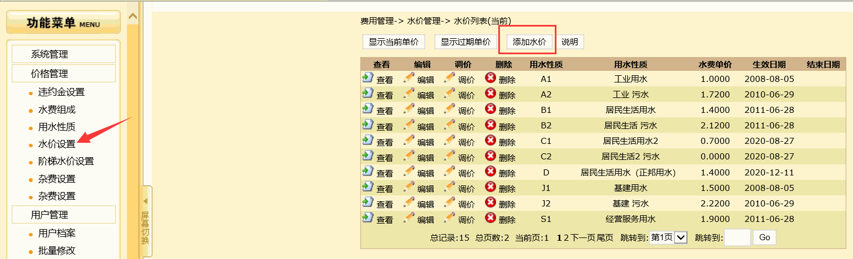Image resolution: width=853 pixels, height=259 pixels.
Task: Select 违约金设置 from the sidebar
Action: [61, 92]
